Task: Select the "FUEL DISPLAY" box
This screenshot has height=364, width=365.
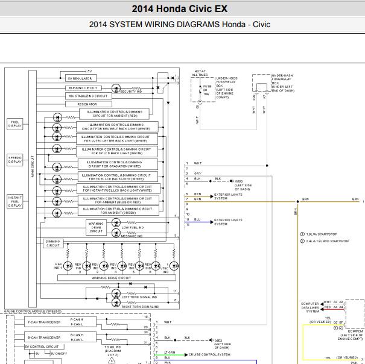Action: point(15,124)
